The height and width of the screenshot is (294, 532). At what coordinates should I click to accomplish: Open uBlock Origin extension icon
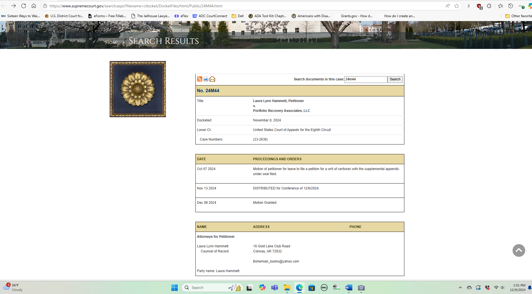[479, 6]
